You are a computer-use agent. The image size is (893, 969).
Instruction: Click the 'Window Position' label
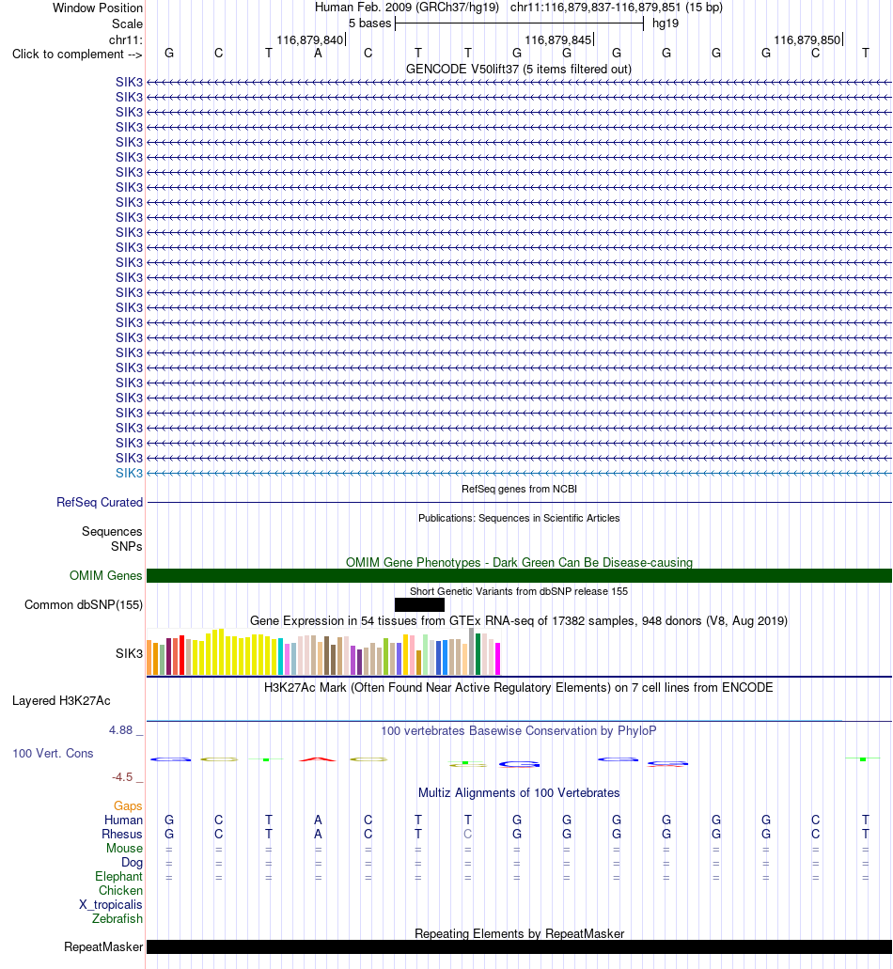pos(97,8)
